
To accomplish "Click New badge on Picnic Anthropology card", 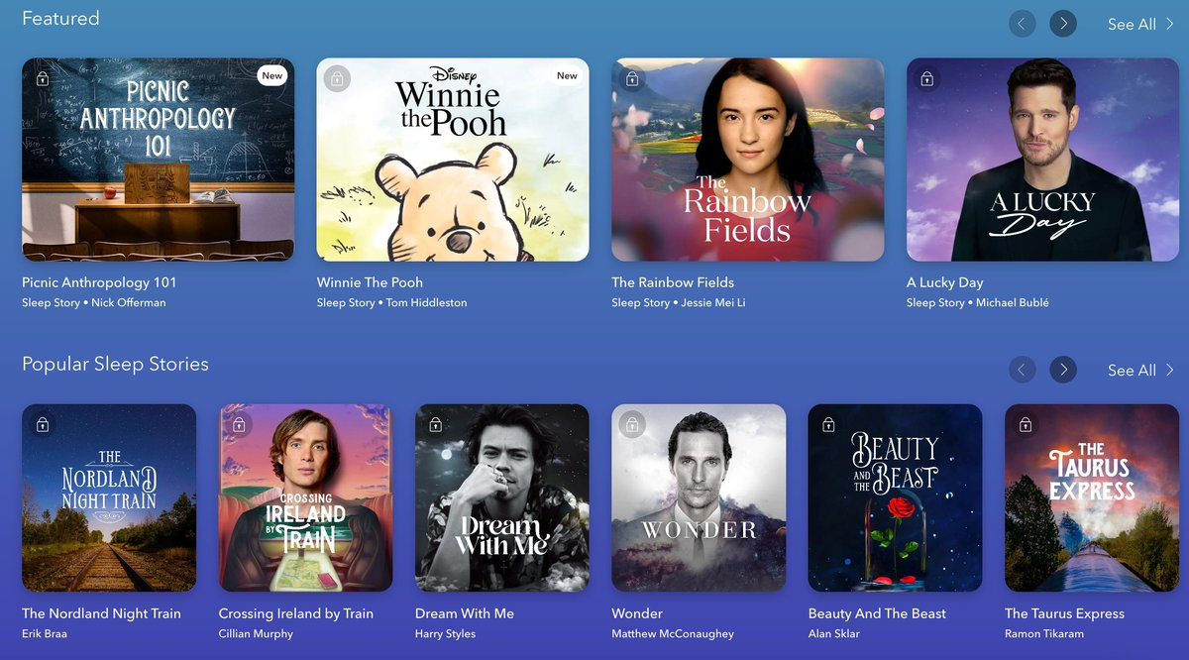I will click(272, 75).
